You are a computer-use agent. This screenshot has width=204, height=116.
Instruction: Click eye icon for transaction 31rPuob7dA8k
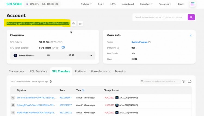(13, 98)
